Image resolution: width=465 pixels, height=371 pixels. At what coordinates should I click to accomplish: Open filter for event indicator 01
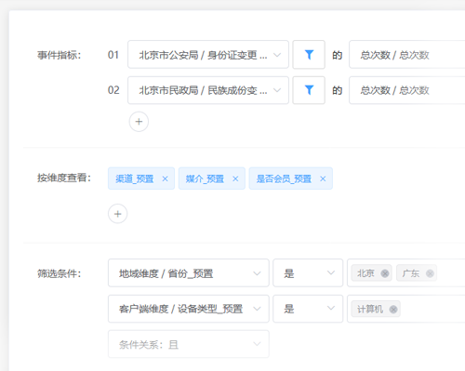309,55
